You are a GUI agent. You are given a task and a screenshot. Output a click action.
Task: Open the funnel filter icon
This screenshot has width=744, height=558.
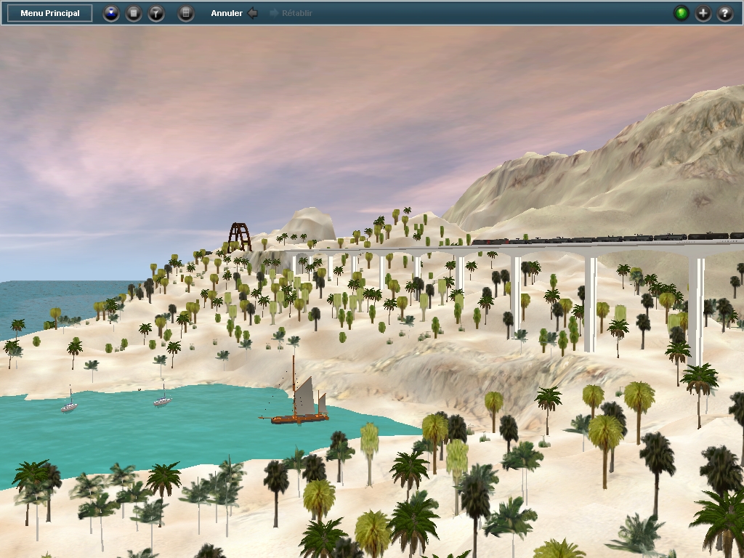pyautogui.click(x=156, y=13)
